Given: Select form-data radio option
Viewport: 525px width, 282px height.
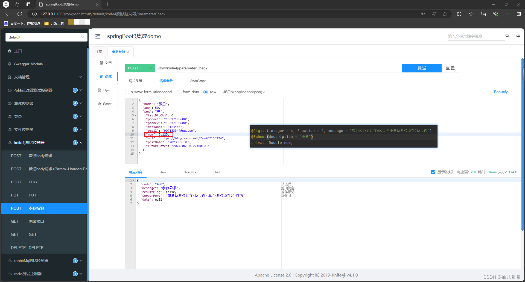Looking at the screenshot, I should 178,92.
